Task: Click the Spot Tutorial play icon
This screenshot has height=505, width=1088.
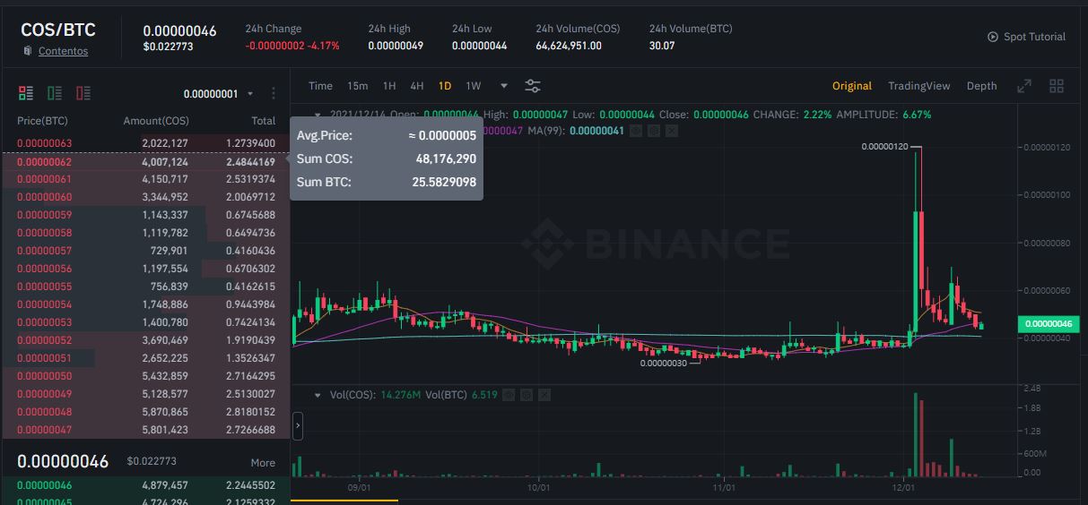Action: pyautogui.click(x=993, y=37)
